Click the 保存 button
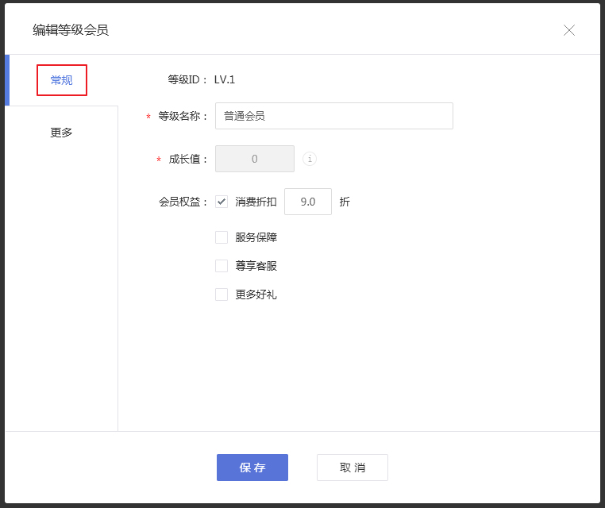The height and width of the screenshot is (508, 605). click(x=252, y=467)
